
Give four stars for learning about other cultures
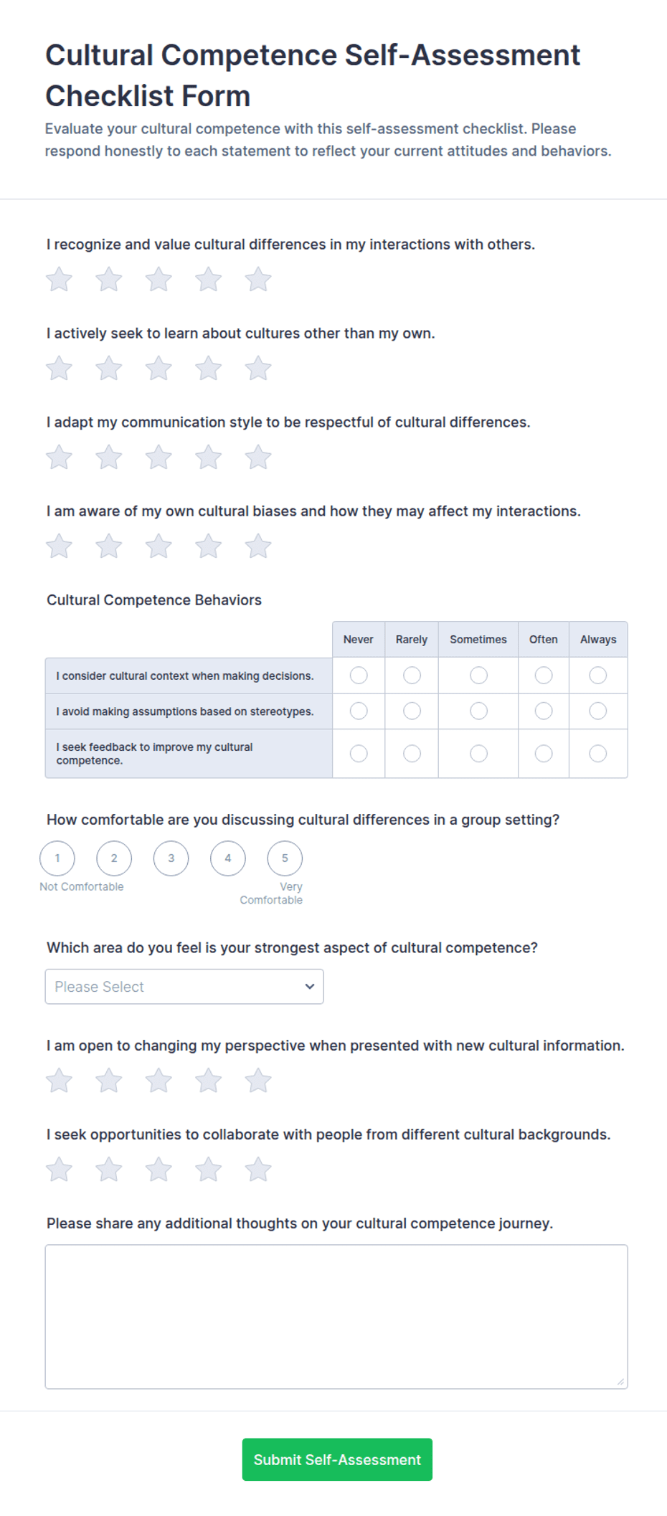point(209,369)
